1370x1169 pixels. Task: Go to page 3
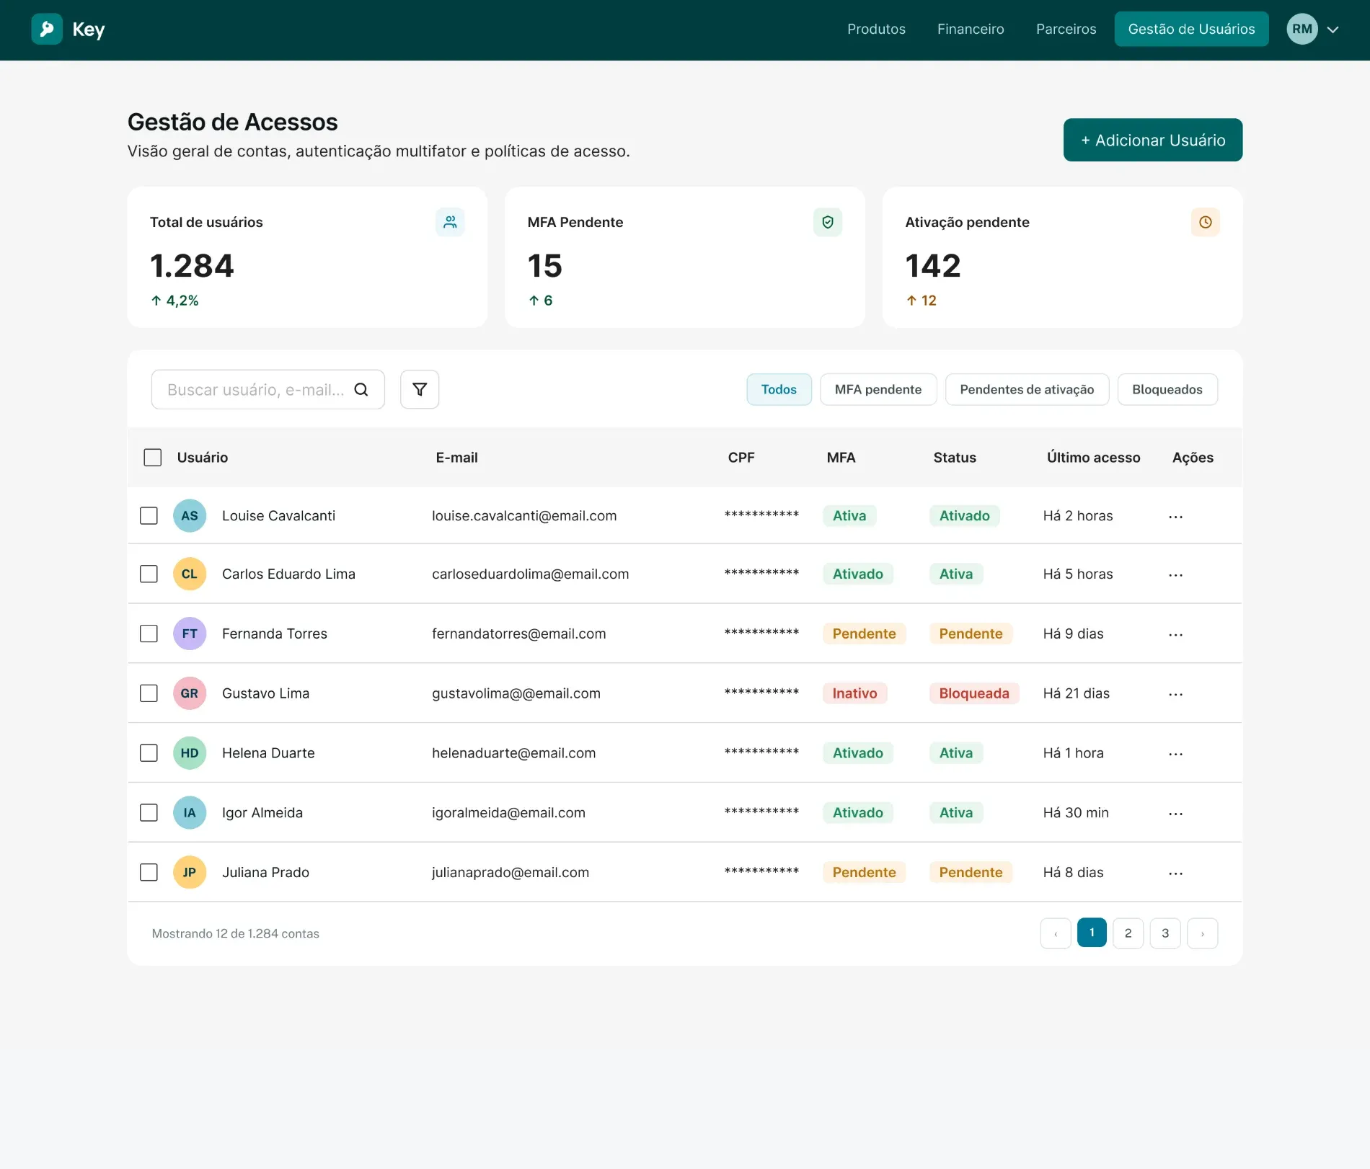tap(1165, 933)
